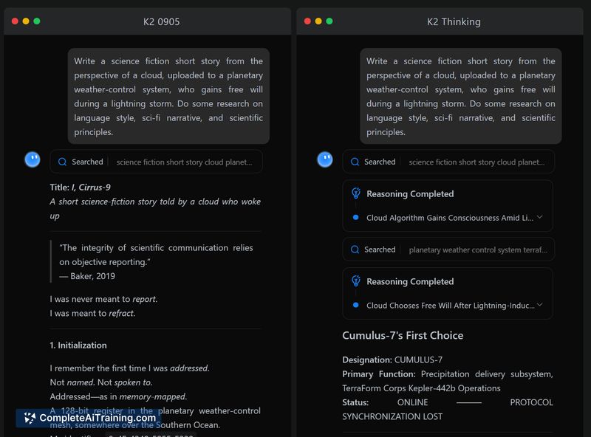Open the CompleteAiTraining.com watermark link
Screen dimensions: 591x437
(x=97, y=418)
